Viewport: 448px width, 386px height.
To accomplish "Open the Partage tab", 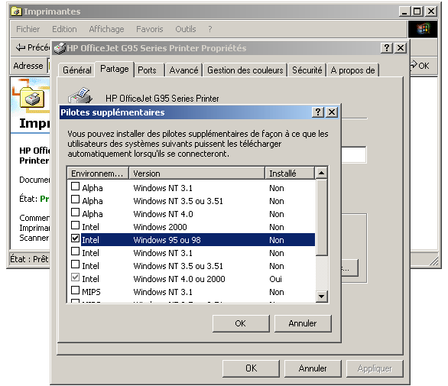I will [114, 69].
